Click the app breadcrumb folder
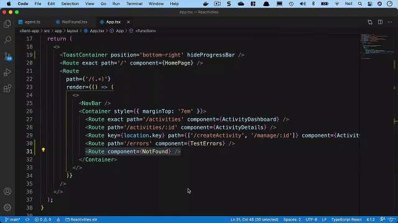This screenshot has width=398, height=223. 58,31
